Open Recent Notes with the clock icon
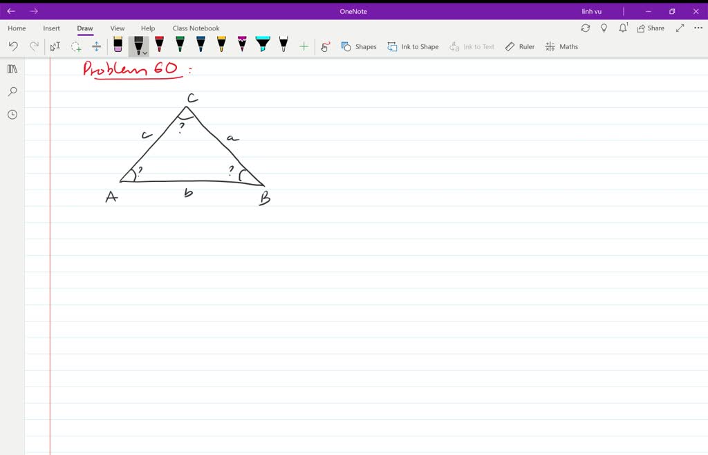Screen dimensions: 708x455 12,114
